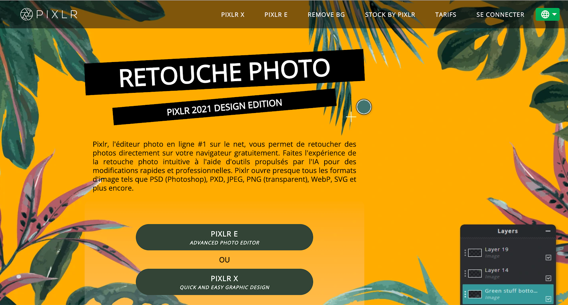Launch PIXLR E advanced photo editor button

click(224, 237)
